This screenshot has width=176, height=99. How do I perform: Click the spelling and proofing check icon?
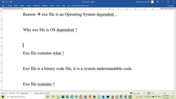click(x=18, y=93)
